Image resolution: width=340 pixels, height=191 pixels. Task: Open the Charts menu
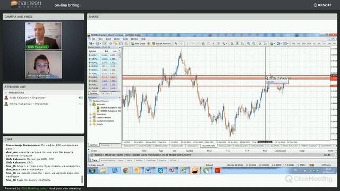117,39
